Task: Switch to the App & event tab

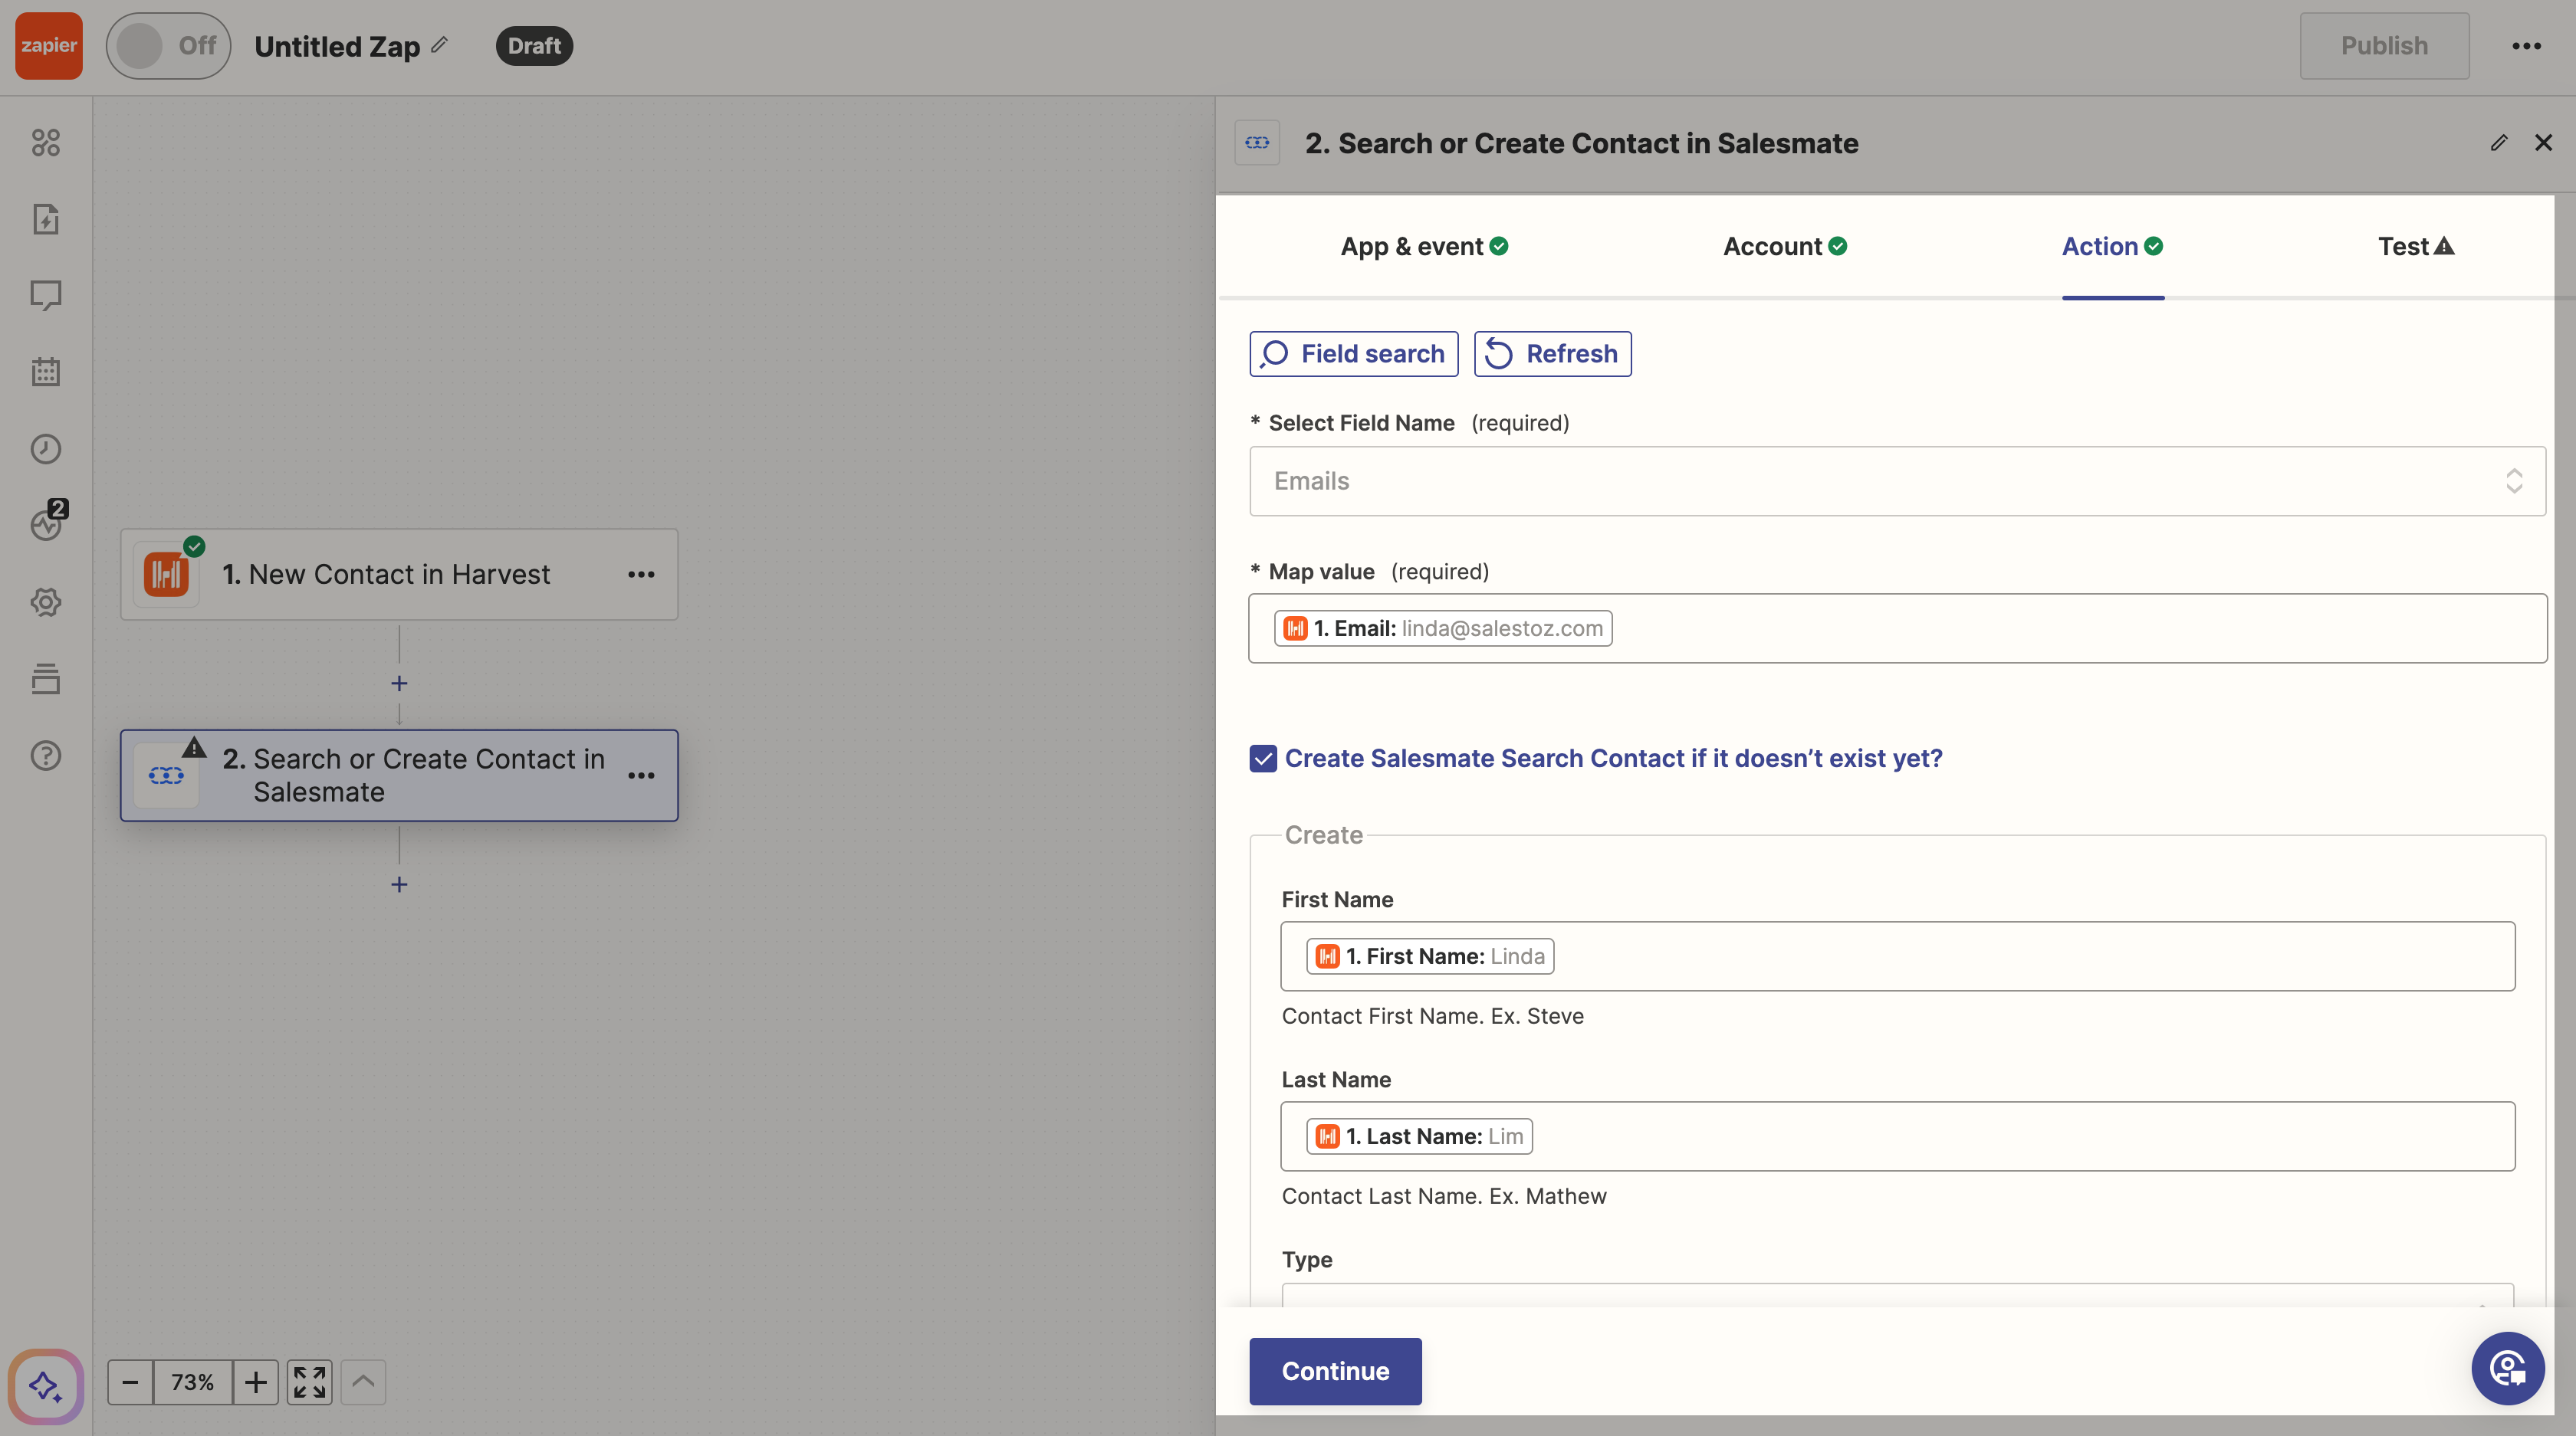Action: coord(1424,247)
